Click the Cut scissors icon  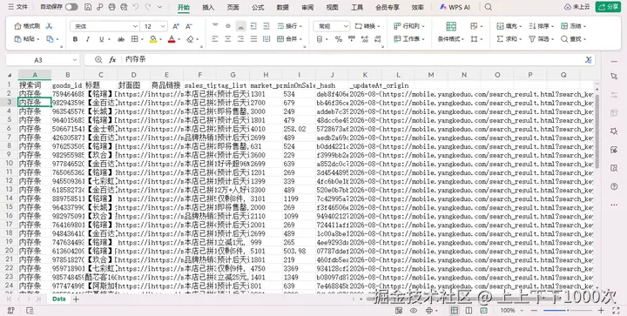pyautogui.click(x=49, y=26)
